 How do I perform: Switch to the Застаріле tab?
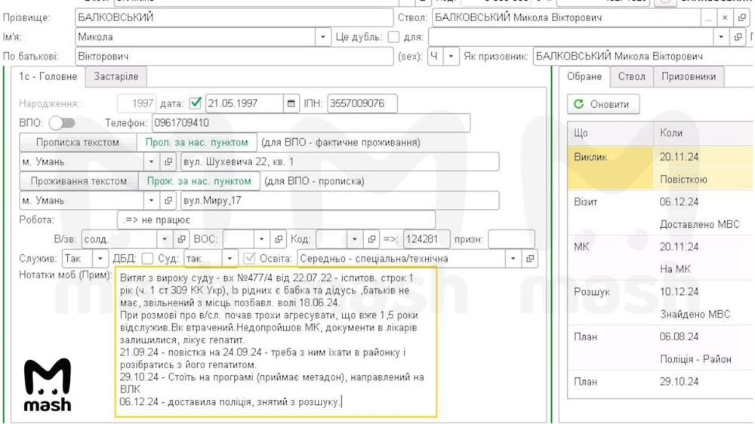116,76
